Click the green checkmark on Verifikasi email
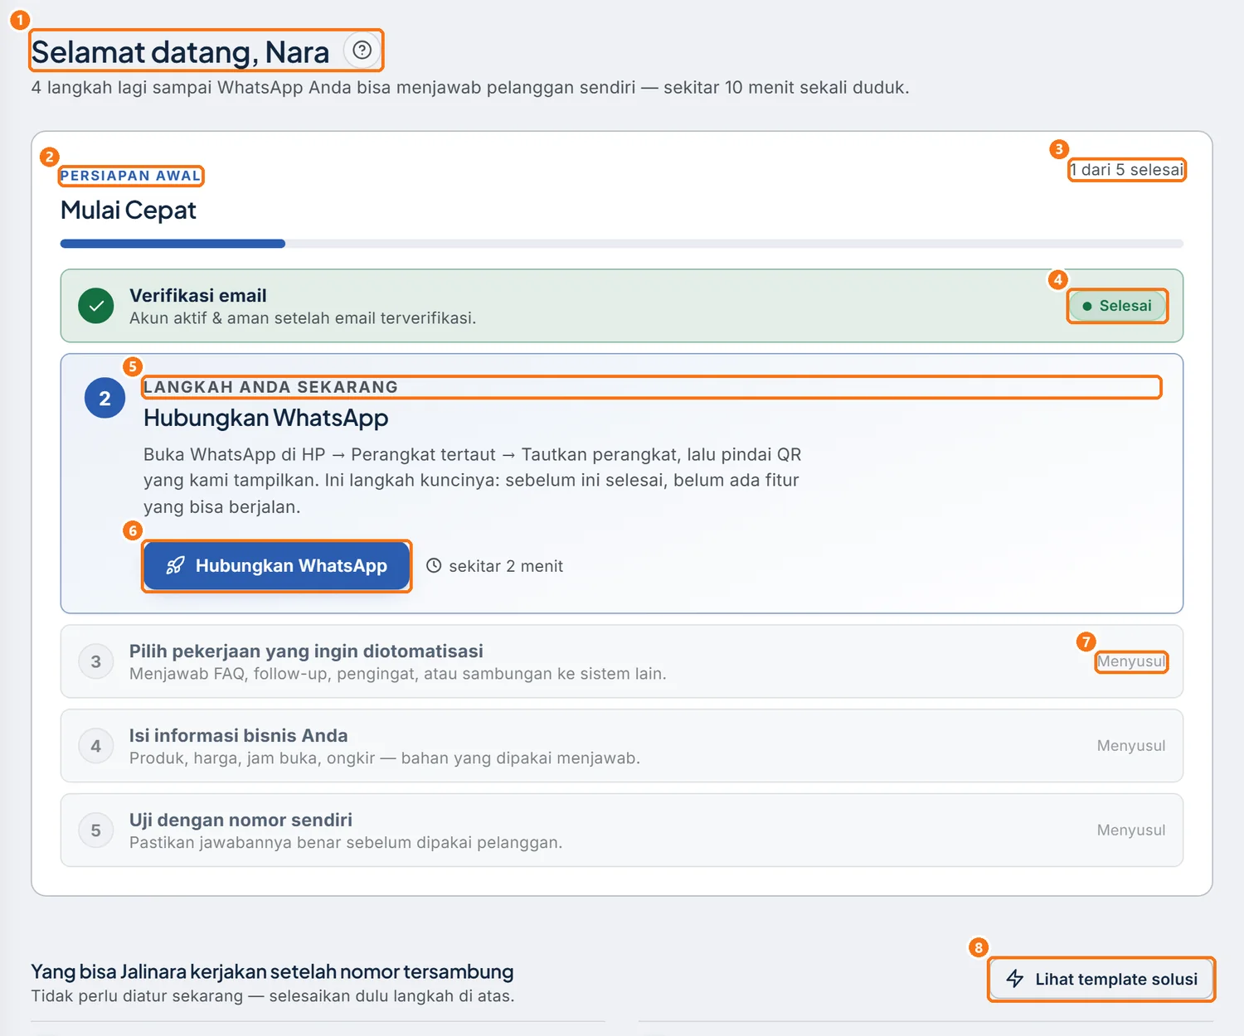 click(96, 306)
